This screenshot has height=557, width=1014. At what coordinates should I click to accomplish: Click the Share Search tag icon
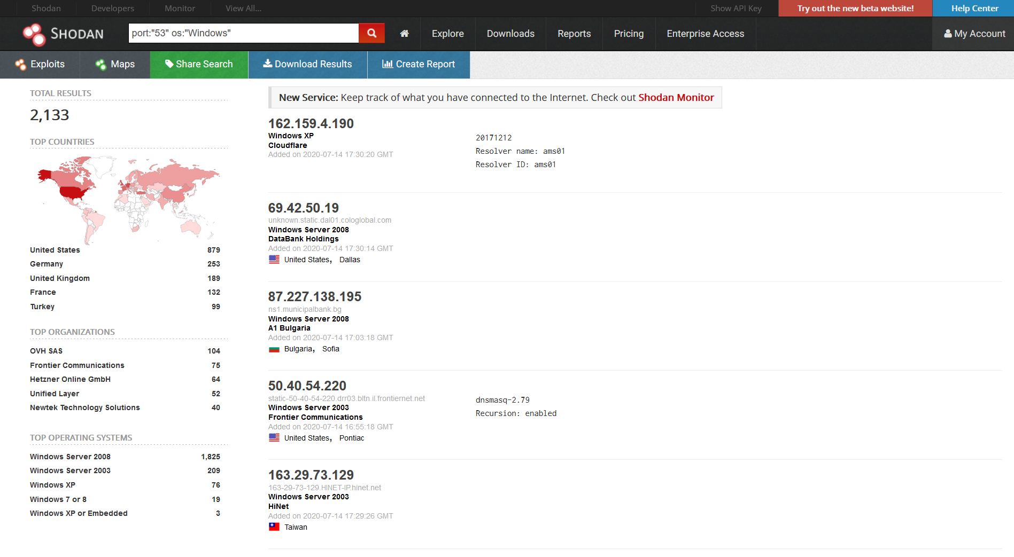[169, 64]
